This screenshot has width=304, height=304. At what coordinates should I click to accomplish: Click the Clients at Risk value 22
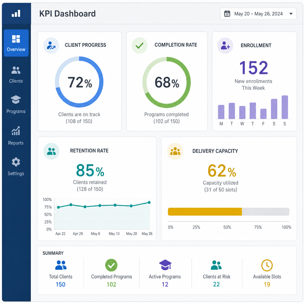216,284
